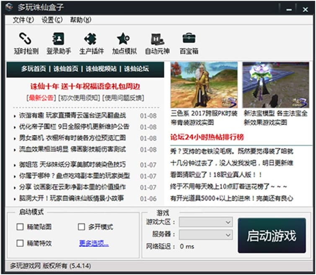
Task: Click the 更多选项 link
Action: coord(94,243)
